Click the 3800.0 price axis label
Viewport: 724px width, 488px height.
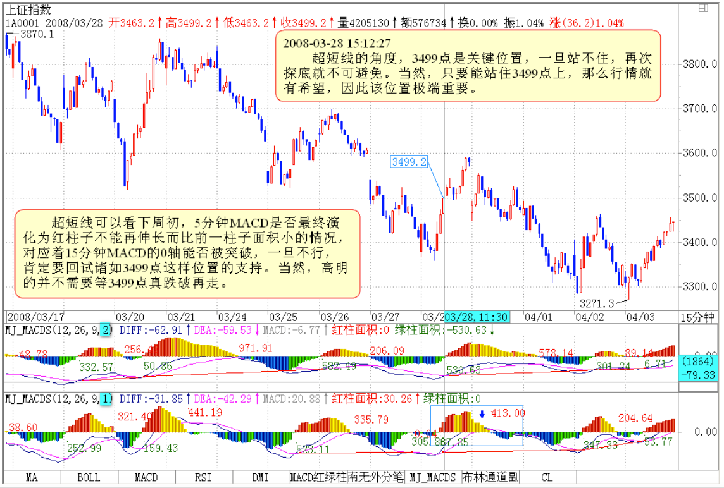tap(700, 64)
